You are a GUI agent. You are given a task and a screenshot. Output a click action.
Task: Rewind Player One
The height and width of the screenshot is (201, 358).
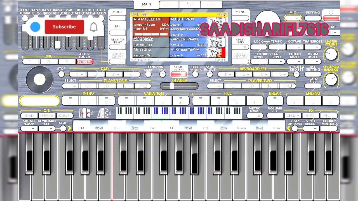[x=88, y=86]
